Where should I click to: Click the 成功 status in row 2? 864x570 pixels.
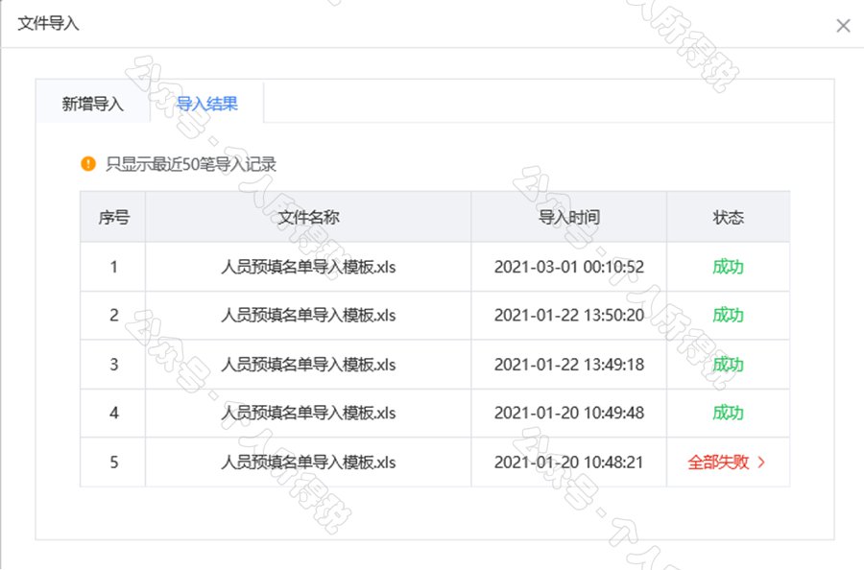pyautogui.click(x=728, y=316)
